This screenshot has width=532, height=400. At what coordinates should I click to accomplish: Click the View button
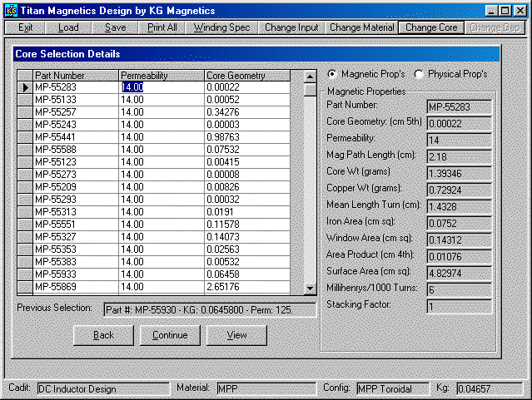point(236,335)
